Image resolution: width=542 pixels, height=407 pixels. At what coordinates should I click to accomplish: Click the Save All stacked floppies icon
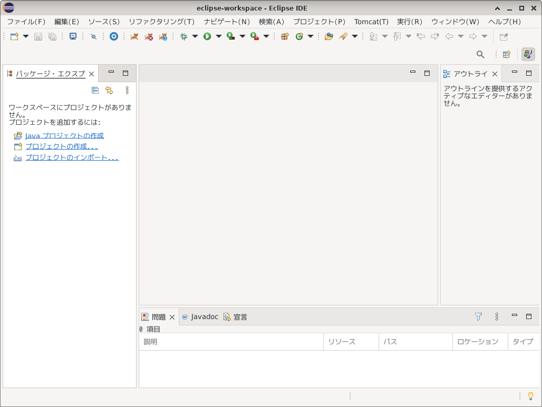coord(52,36)
